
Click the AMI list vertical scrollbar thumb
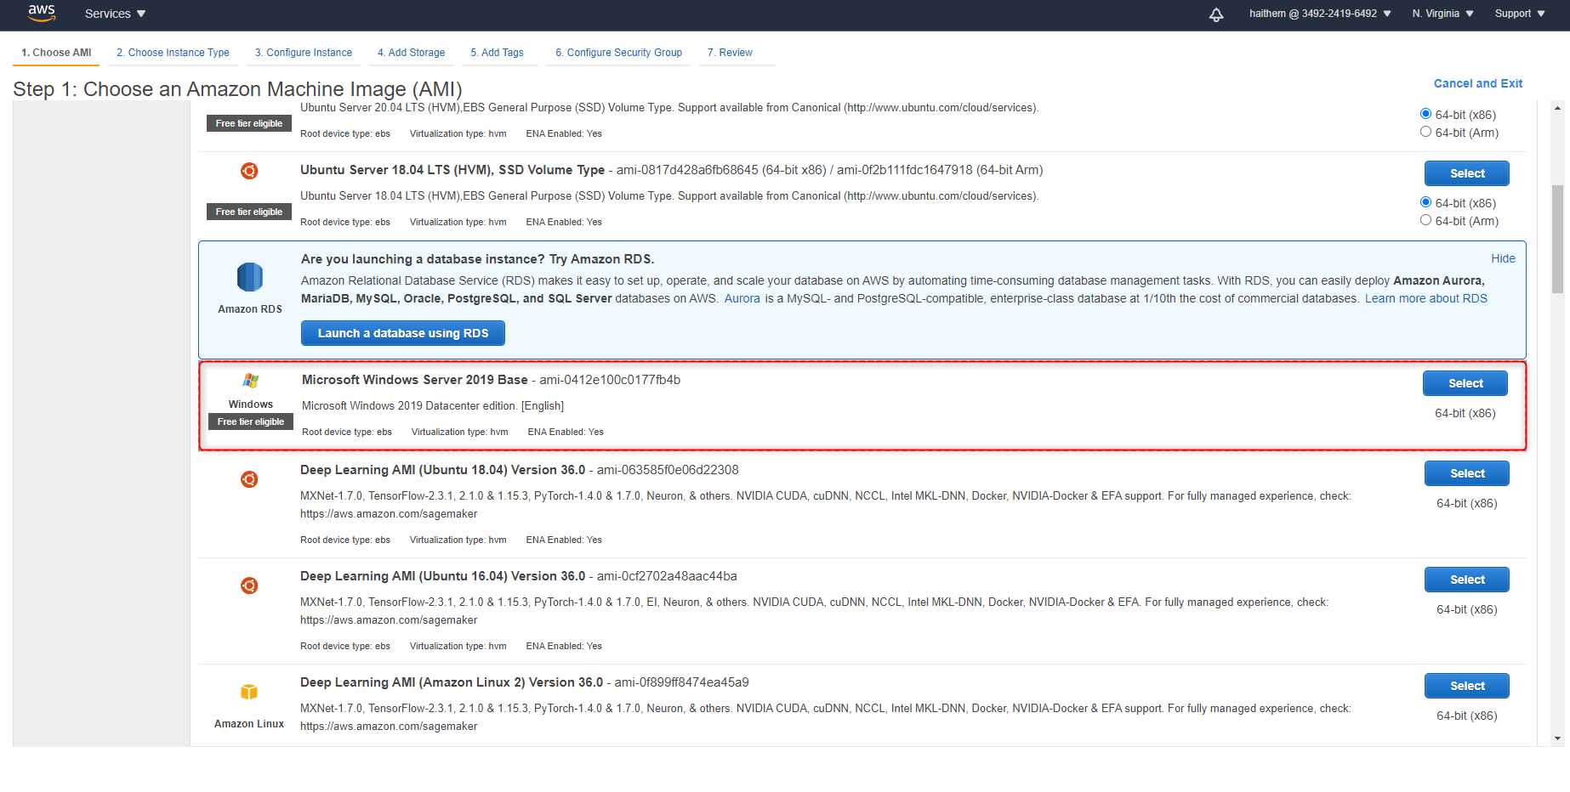click(1557, 239)
